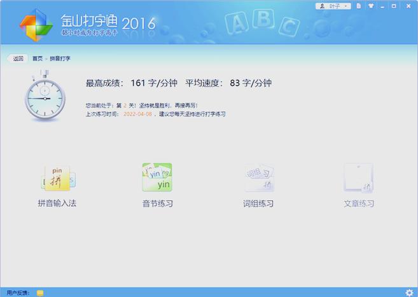Click the 最高成绩 161 字/分钟 text
The height and width of the screenshot is (297, 418).
pos(132,83)
